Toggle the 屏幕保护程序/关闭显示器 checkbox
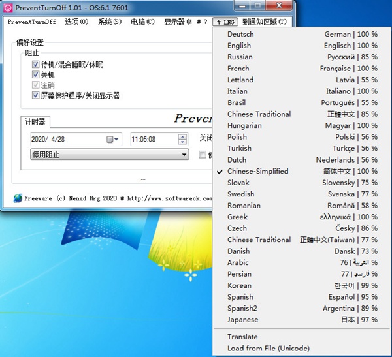The width and height of the screenshot is (392, 357). click(35, 95)
